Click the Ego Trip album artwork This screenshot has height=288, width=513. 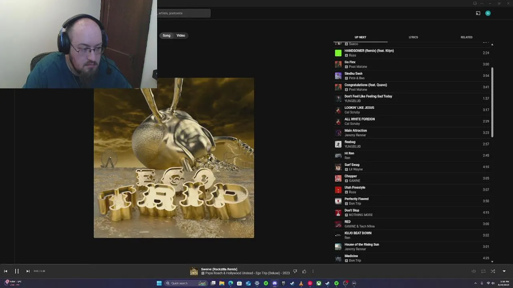pos(174,158)
